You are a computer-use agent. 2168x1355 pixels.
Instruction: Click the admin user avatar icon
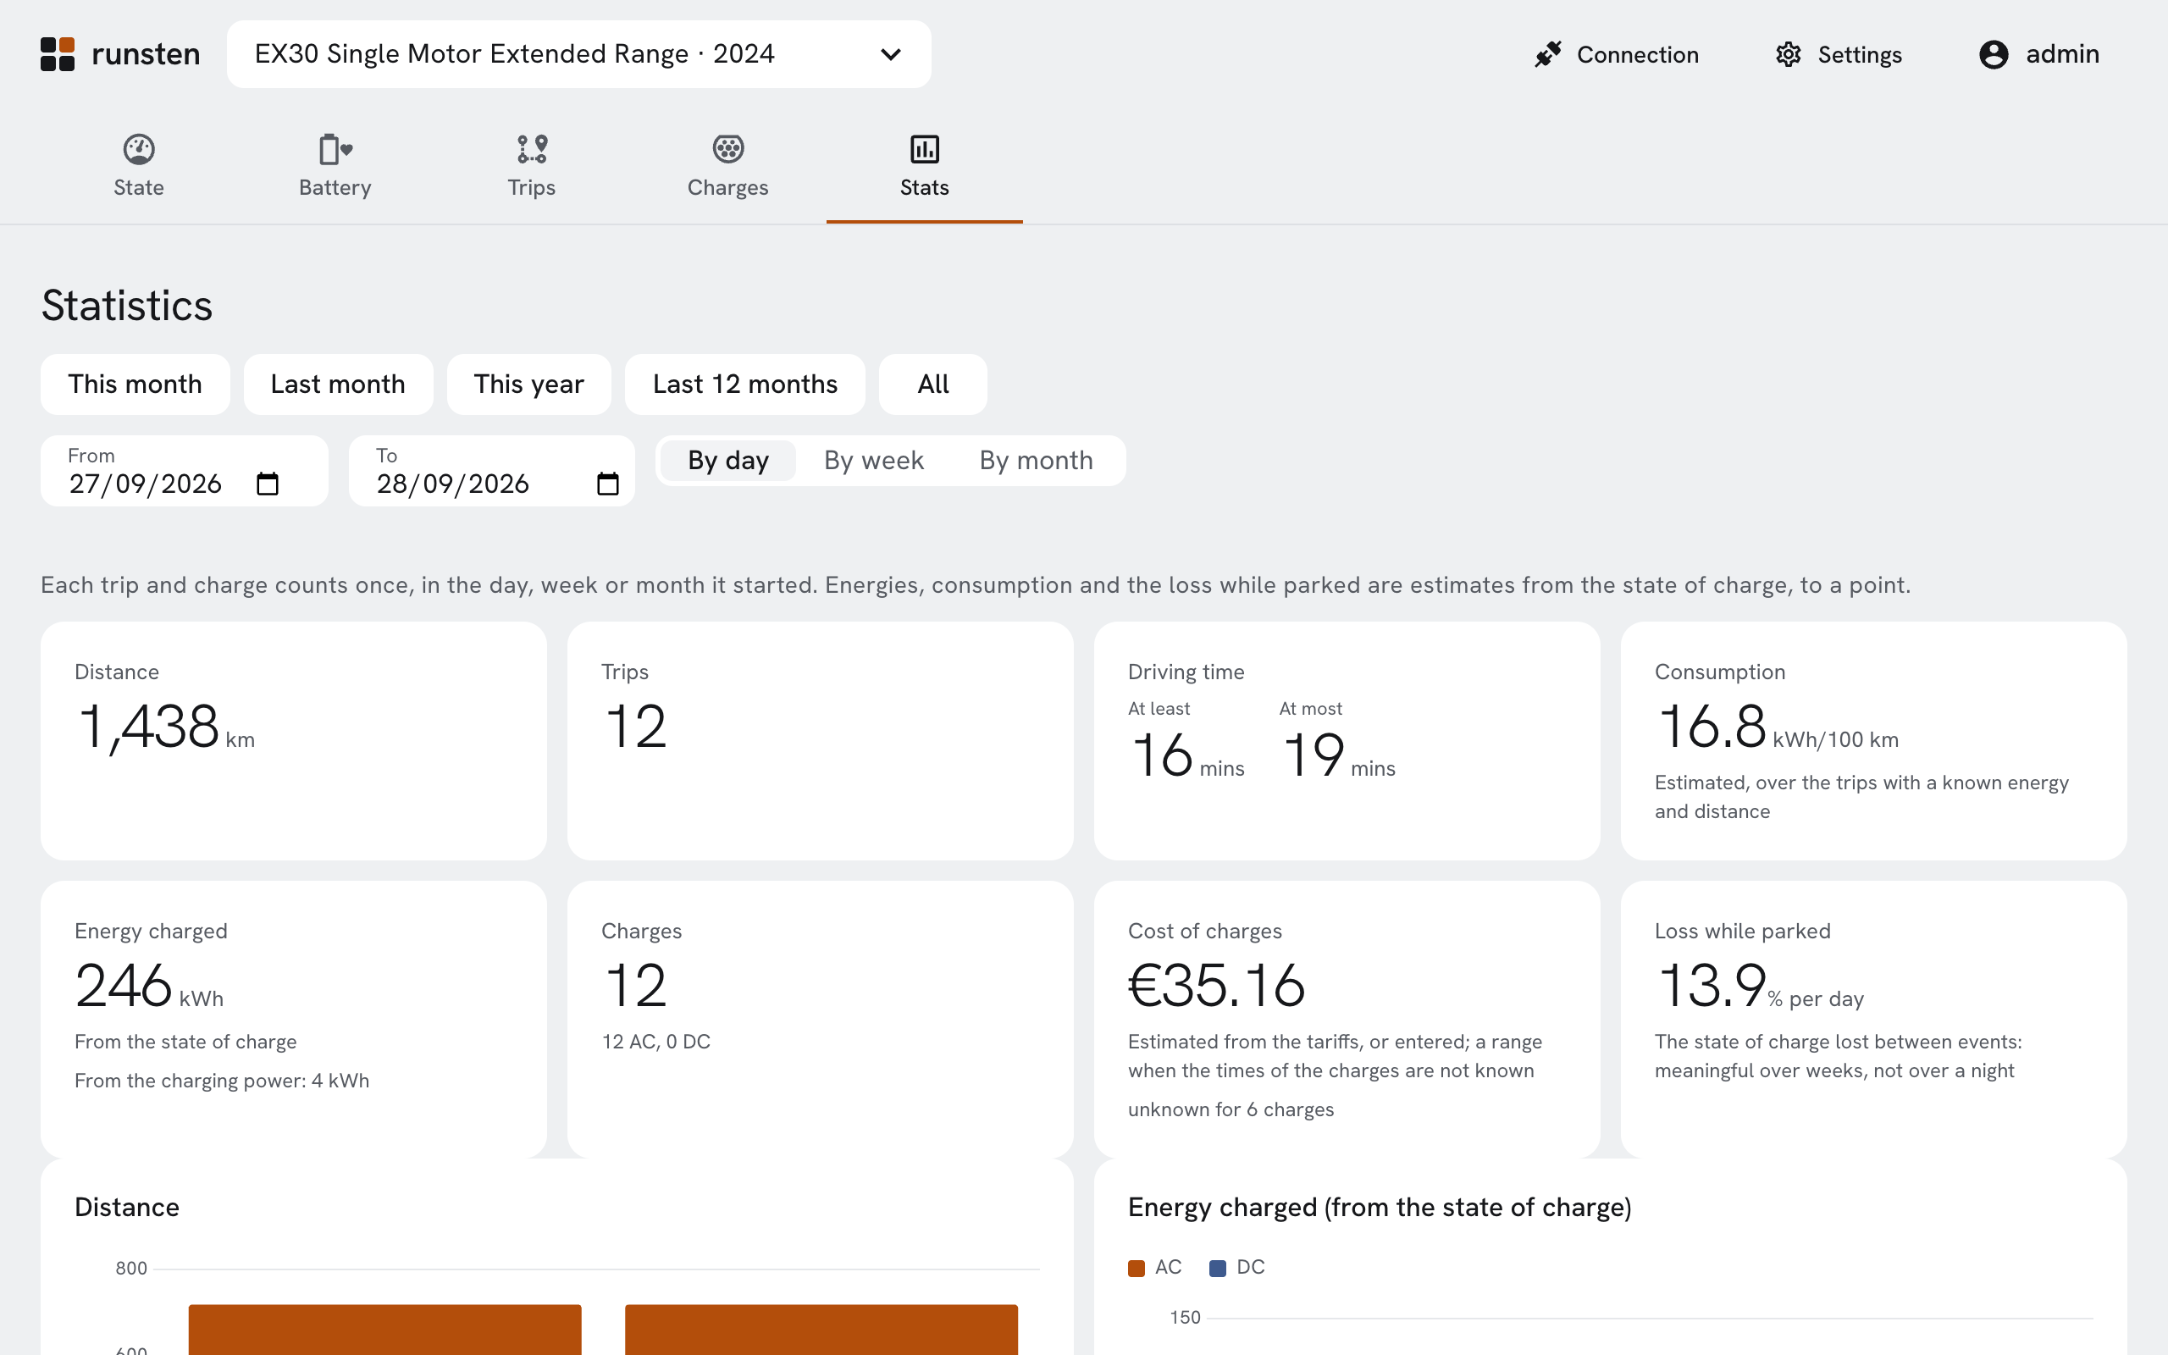1994,55
